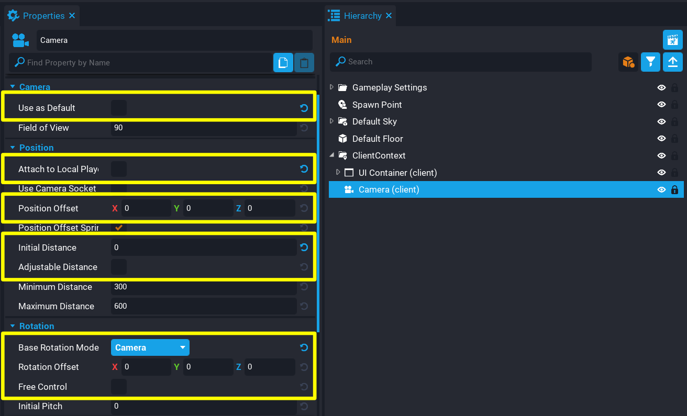Click the orange publish content icon
The height and width of the screenshot is (416, 687).
pos(628,62)
